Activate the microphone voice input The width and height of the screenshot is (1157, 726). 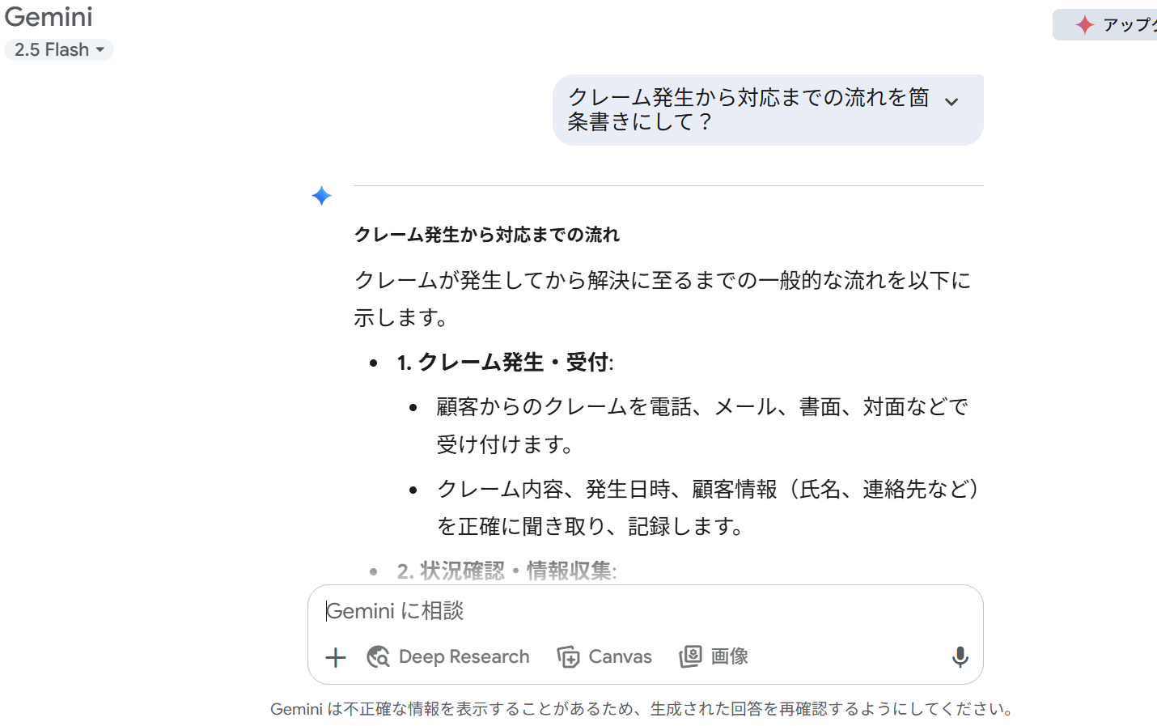[x=960, y=657]
